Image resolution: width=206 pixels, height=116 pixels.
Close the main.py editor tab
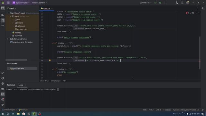[52, 8]
